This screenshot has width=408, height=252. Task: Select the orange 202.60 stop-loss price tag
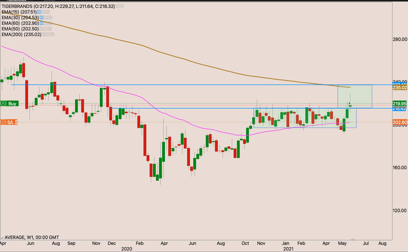[x=400, y=122]
